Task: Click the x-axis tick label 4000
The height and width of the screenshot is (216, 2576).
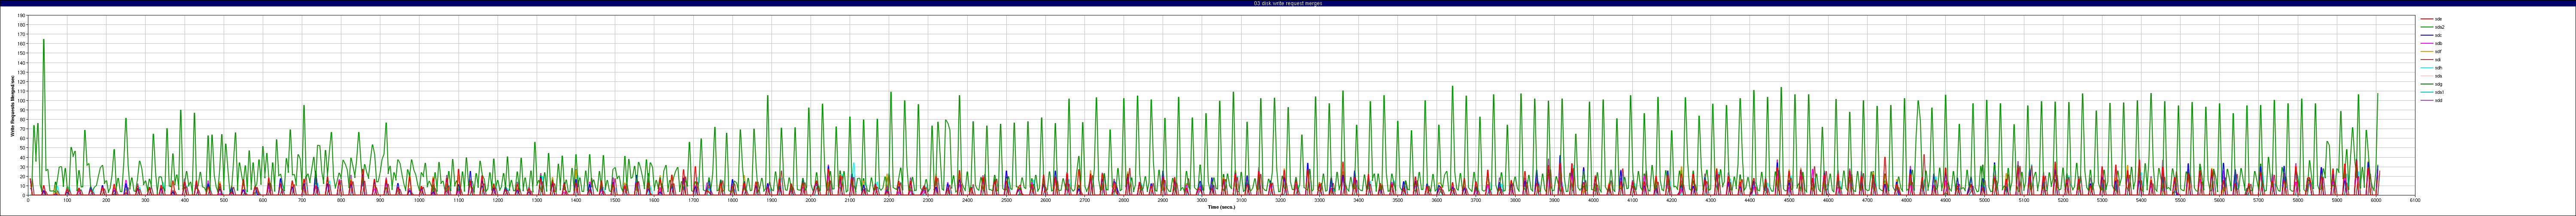Action: (1593, 200)
